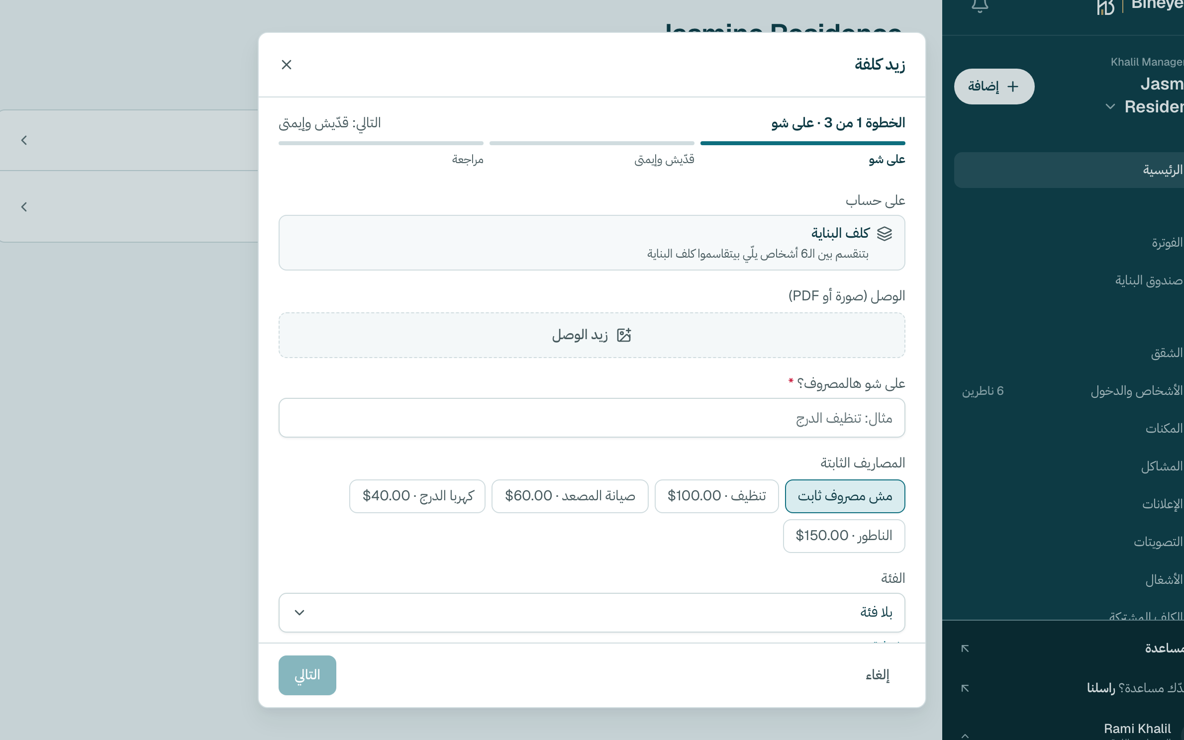Focus the على شو هالمصروف text field

pos(592,418)
